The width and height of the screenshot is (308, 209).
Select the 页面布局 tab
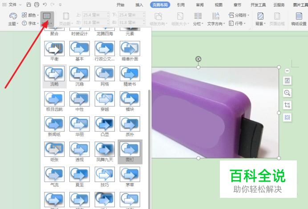160,5
